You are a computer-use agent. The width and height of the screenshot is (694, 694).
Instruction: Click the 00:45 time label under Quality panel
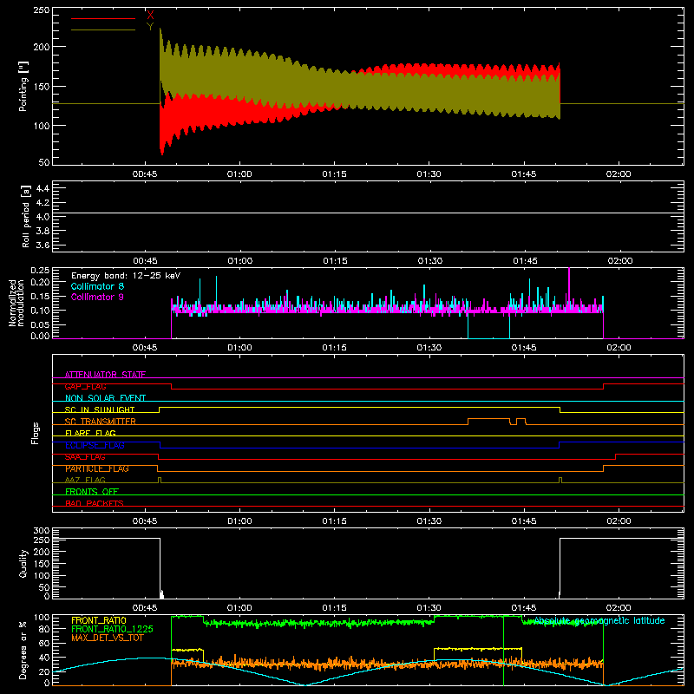click(x=145, y=608)
